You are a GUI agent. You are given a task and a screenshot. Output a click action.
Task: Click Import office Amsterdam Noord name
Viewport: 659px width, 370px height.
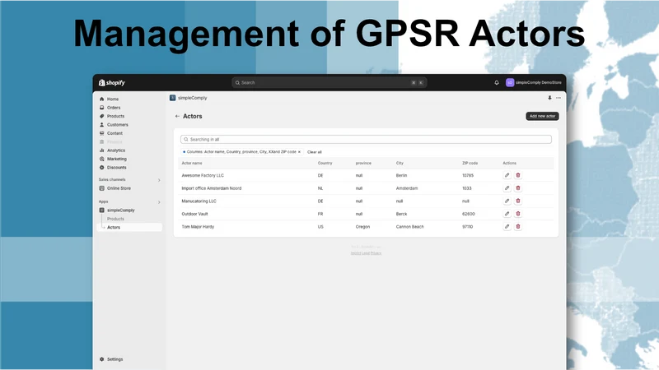(x=212, y=188)
